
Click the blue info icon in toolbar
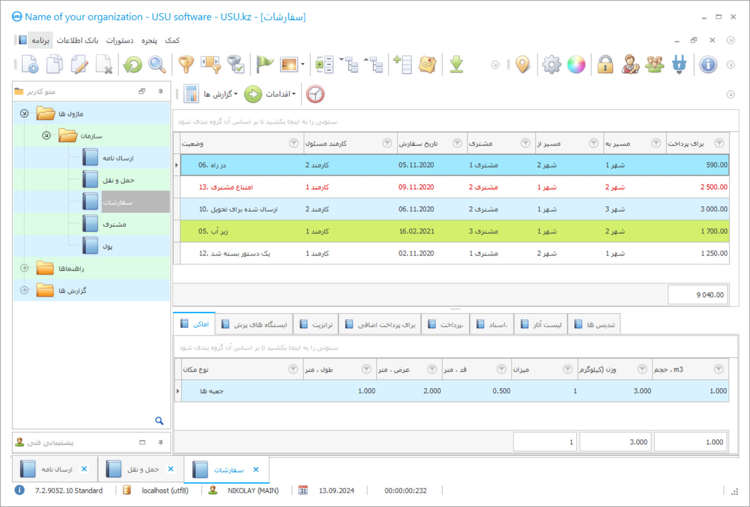[x=708, y=65]
